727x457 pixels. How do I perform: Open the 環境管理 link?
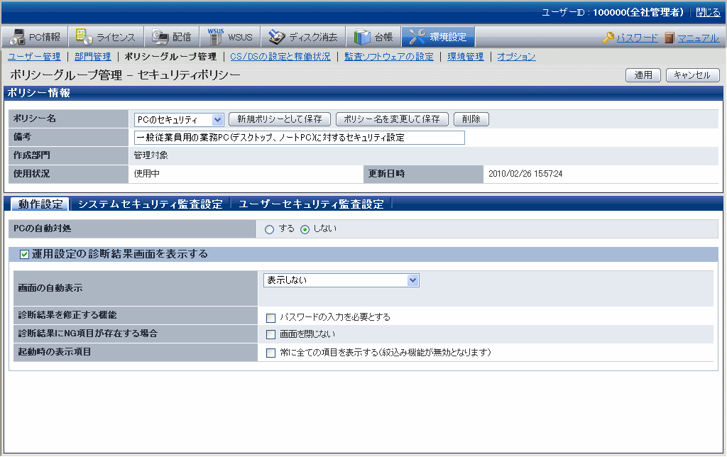pos(466,57)
